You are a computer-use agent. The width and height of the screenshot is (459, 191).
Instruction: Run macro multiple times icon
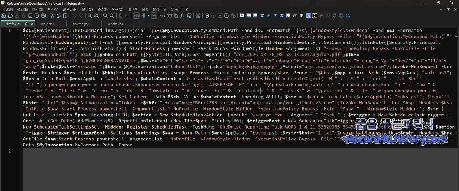(227, 16)
